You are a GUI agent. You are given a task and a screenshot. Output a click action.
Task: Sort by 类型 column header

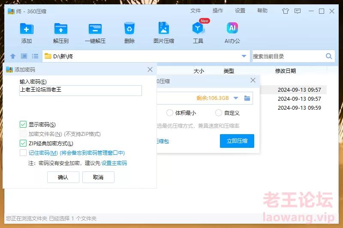point(229,71)
